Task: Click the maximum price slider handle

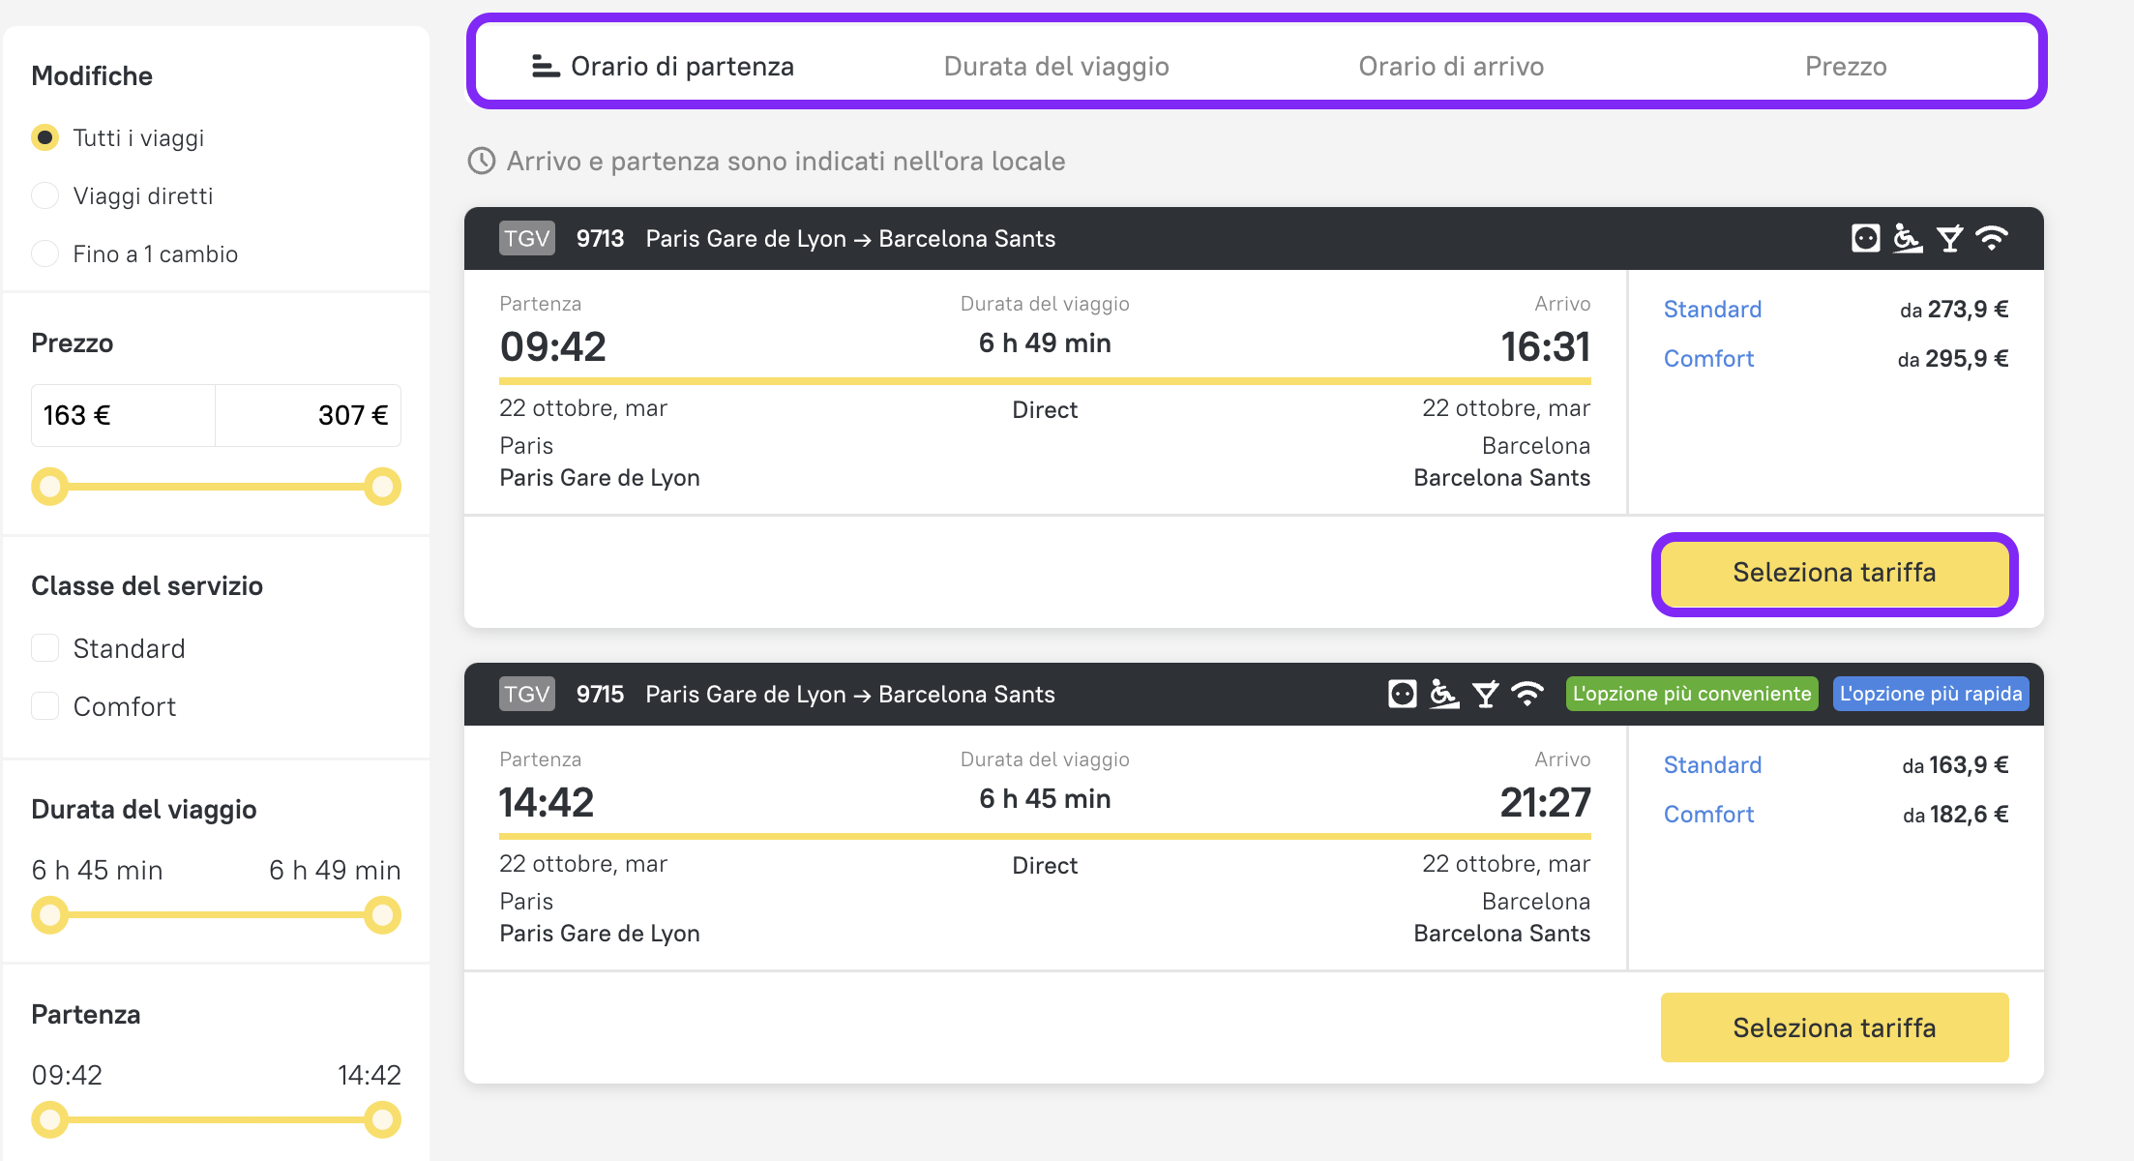Action: coord(382,487)
